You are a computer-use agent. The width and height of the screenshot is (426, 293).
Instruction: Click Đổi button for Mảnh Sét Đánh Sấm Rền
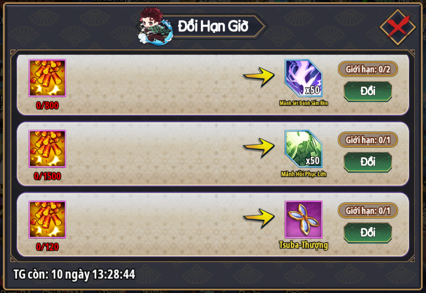[x=368, y=91]
